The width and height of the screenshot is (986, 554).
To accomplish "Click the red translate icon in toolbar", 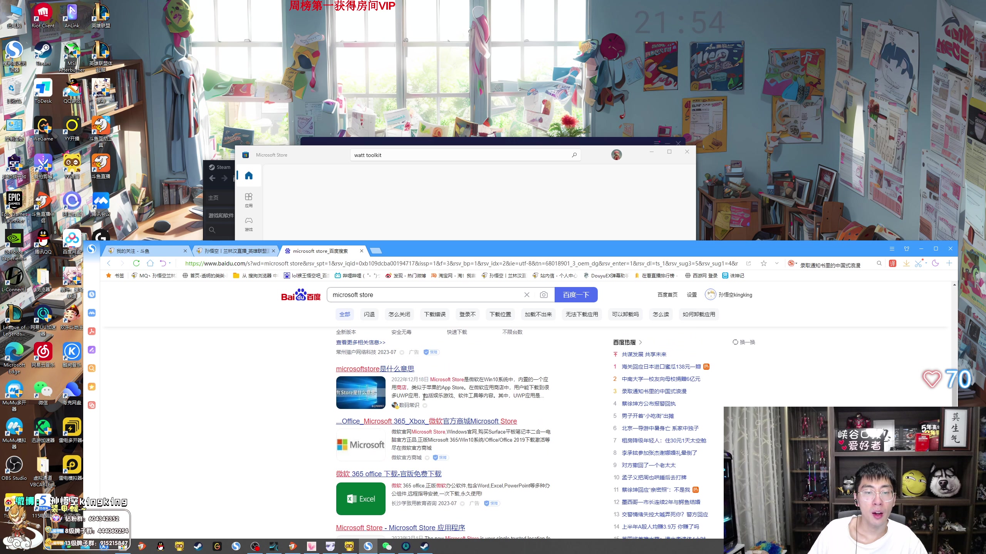I will tap(893, 263).
